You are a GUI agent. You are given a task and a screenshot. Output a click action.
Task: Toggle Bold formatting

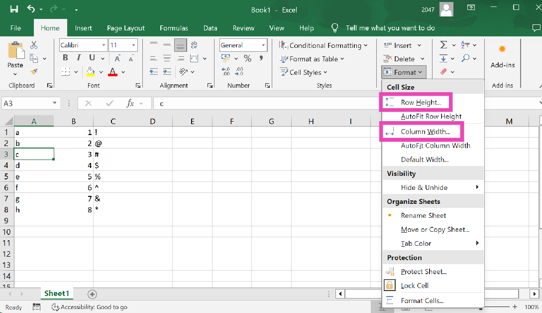coord(65,58)
